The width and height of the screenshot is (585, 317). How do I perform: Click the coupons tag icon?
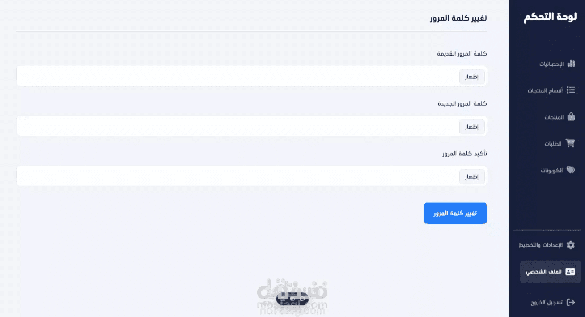[x=571, y=170]
